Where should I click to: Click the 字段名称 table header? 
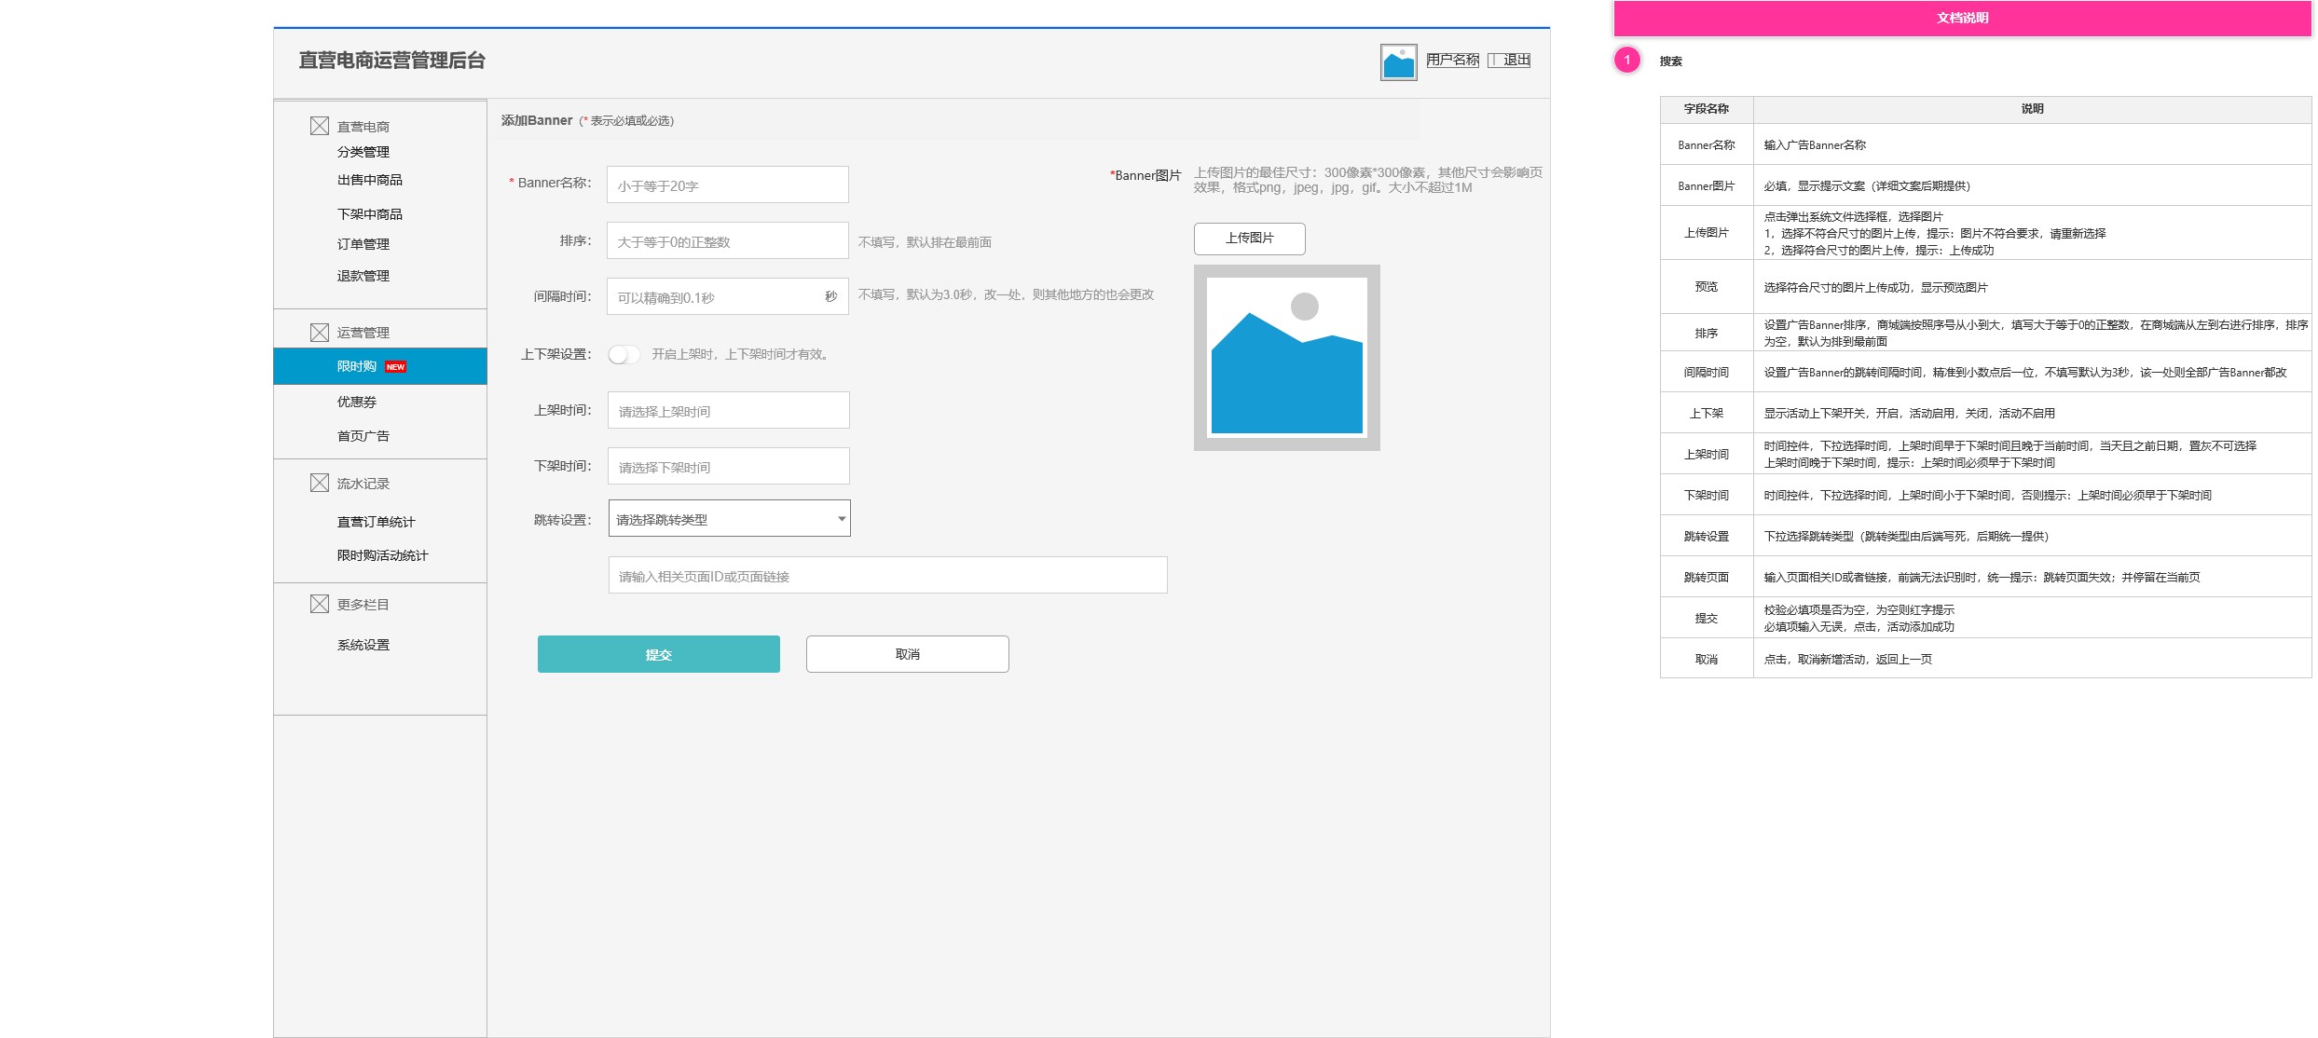1706,109
